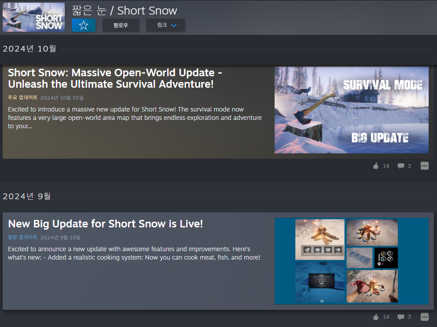Viewport: 437px width, 327px height.
Task: Click the 2024년 10월 section heading
Action: 29,48
